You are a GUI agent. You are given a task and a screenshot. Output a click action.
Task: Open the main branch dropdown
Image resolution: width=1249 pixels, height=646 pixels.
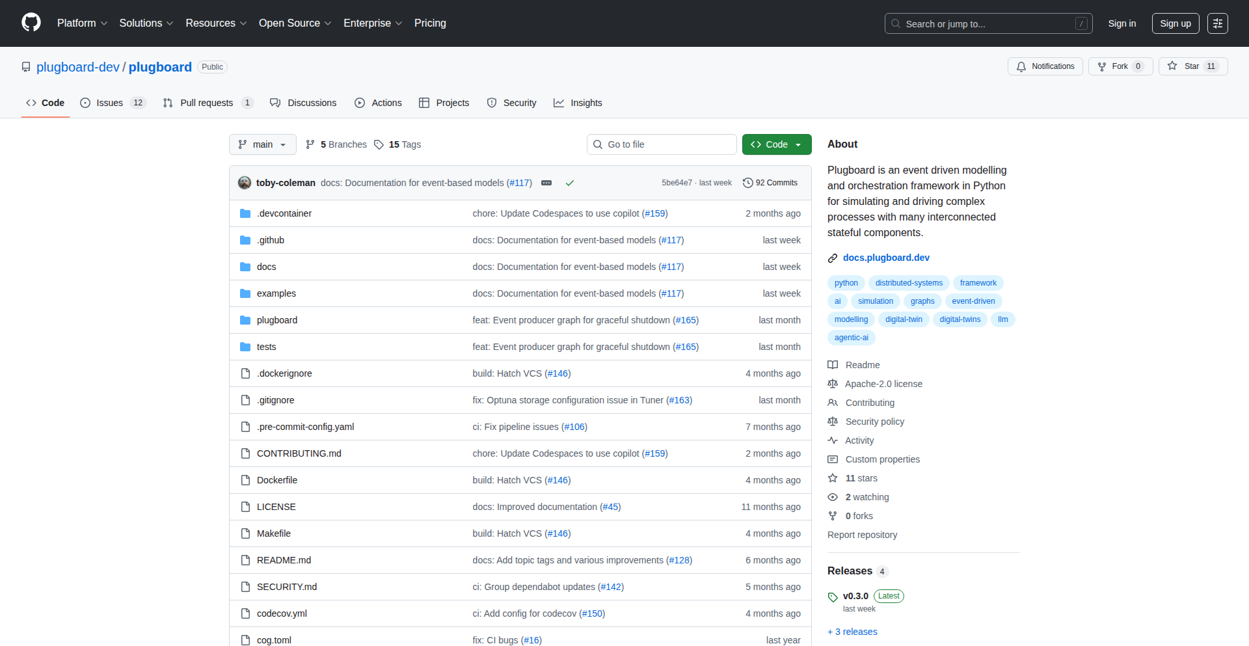pyautogui.click(x=262, y=144)
